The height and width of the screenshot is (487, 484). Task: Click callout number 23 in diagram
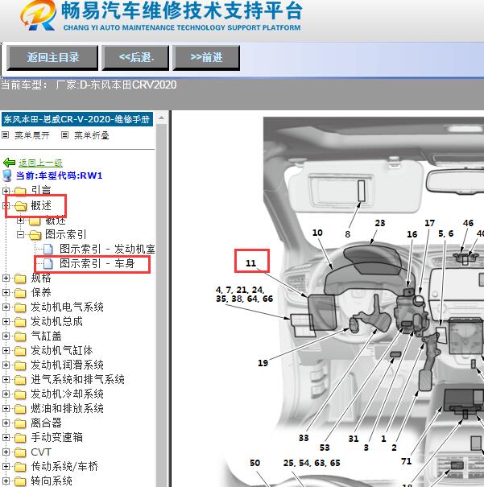click(x=380, y=223)
